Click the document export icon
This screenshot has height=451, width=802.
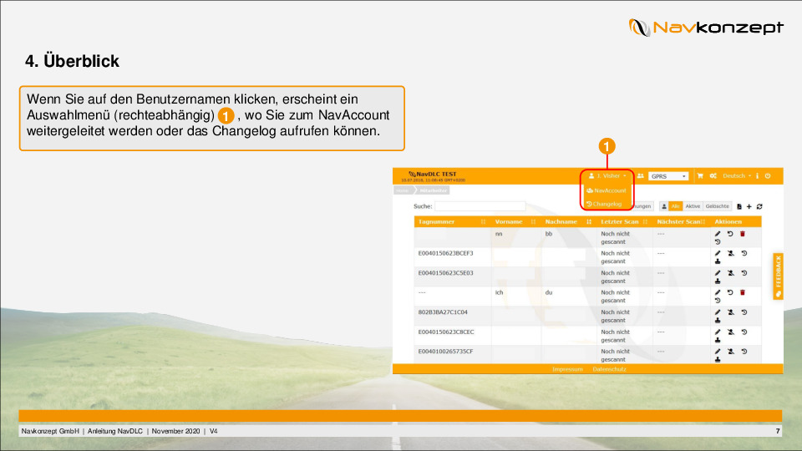click(739, 206)
